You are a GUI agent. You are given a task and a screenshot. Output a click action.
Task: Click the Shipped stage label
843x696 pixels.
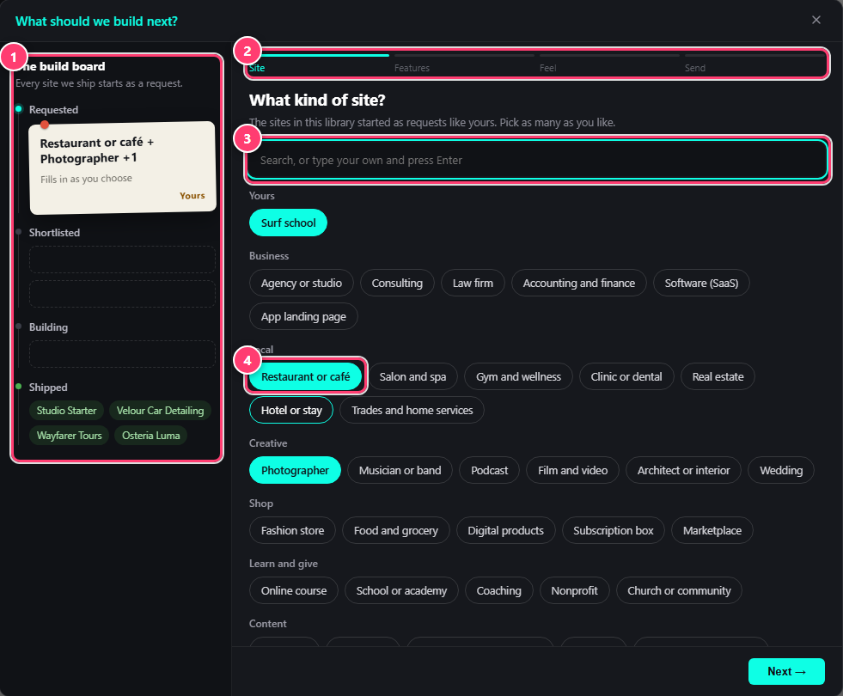click(x=48, y=388)
